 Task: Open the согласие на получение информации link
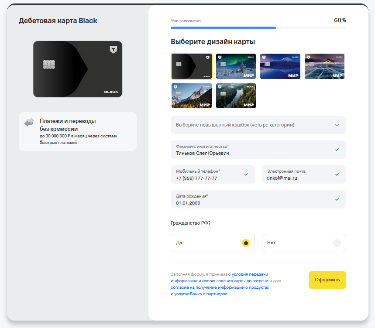[220, 290]
